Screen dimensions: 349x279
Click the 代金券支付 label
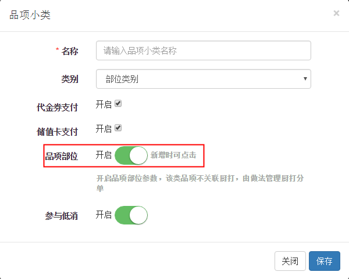tap(57, 107)
